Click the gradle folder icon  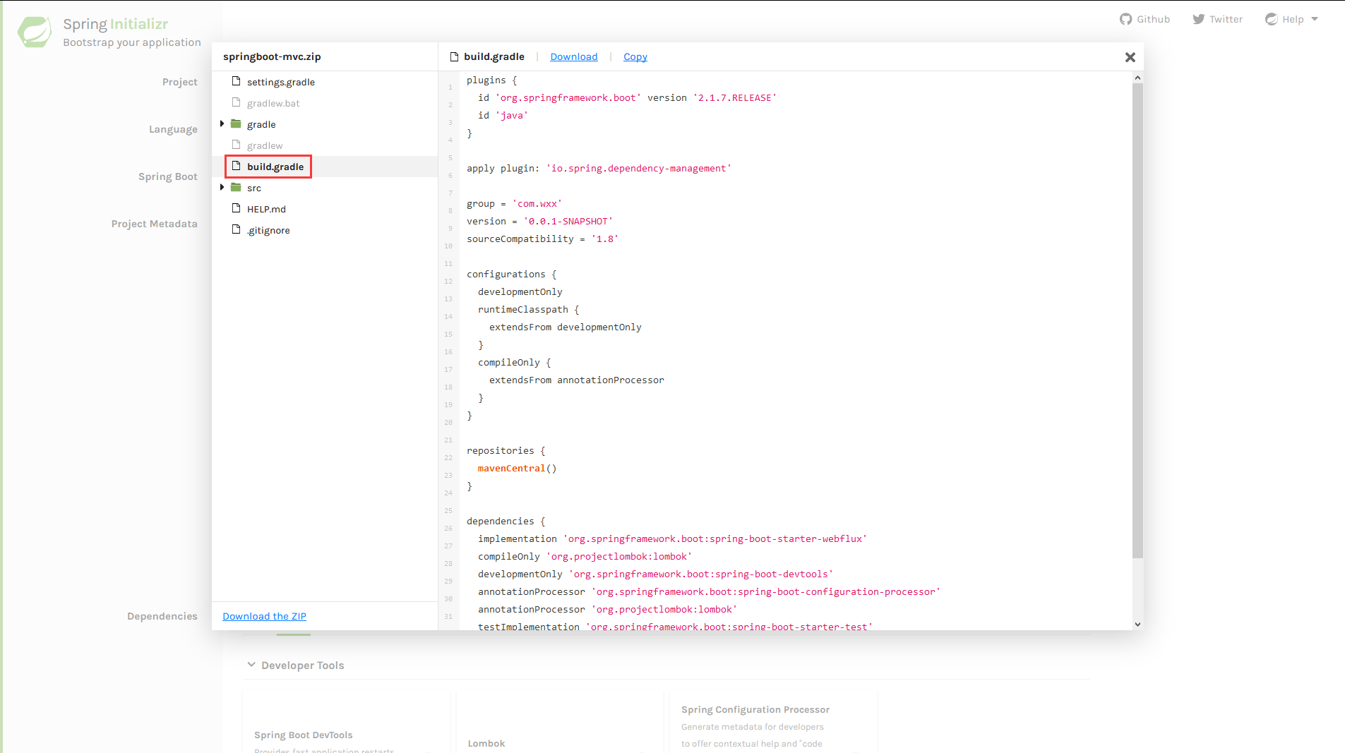click(x=236, y=124)
